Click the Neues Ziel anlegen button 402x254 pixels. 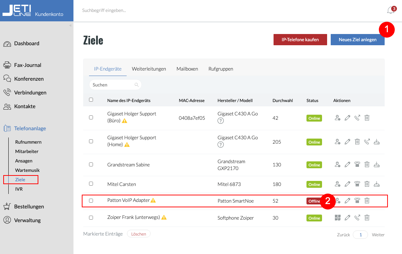click(x=357, y=40)
